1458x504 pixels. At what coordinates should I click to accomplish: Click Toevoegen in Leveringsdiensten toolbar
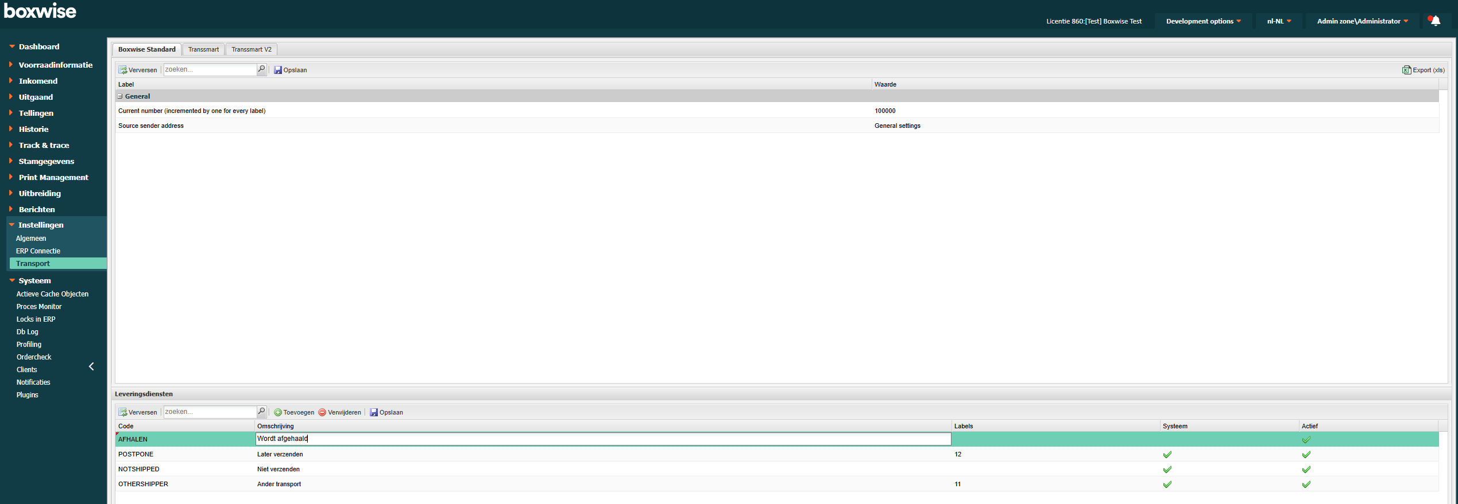click(x=294, y=412)
